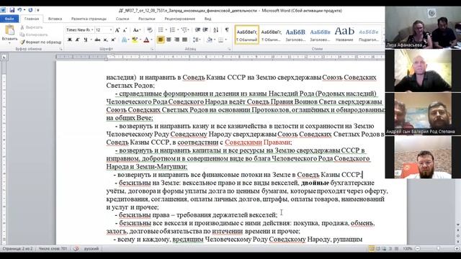Open the Рецензирование ribbon tab
The width and height of the screenshot is (461, 259).
(x=179, y=19)
